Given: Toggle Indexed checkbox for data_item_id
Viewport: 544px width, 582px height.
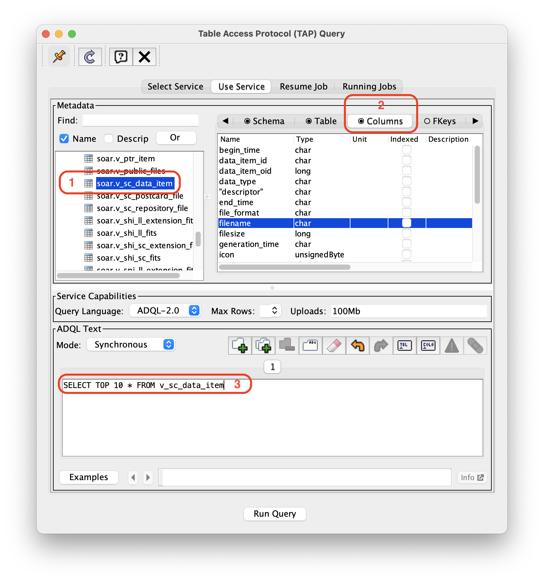Looking at the screenshot, I should point(407,160).
